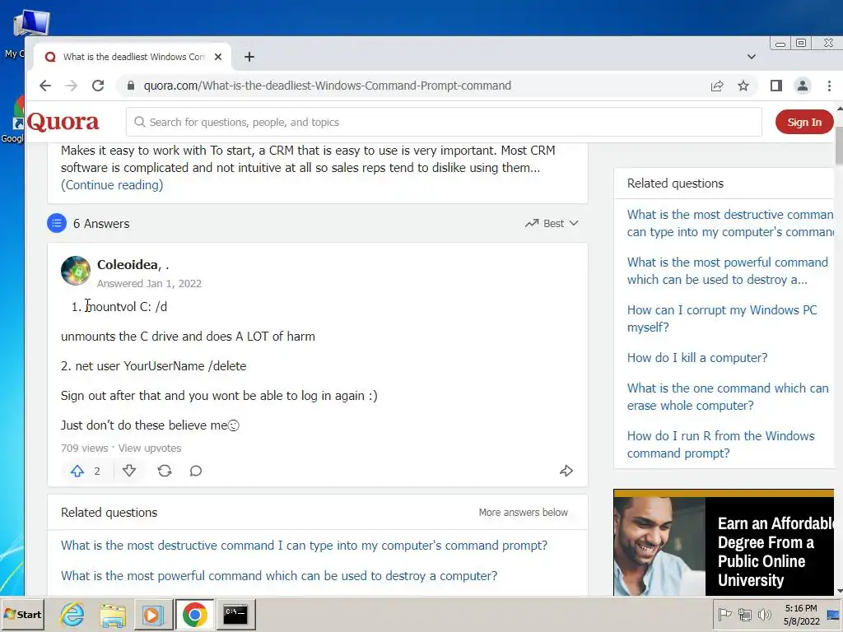
Task: Open 'How do I run R from the Windows command prompt?'
Action: [x=721, y=444]
